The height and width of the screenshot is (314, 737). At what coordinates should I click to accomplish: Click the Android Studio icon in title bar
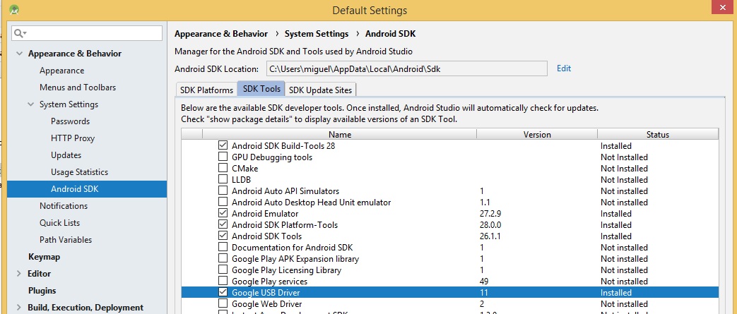(x=14, y=10)
